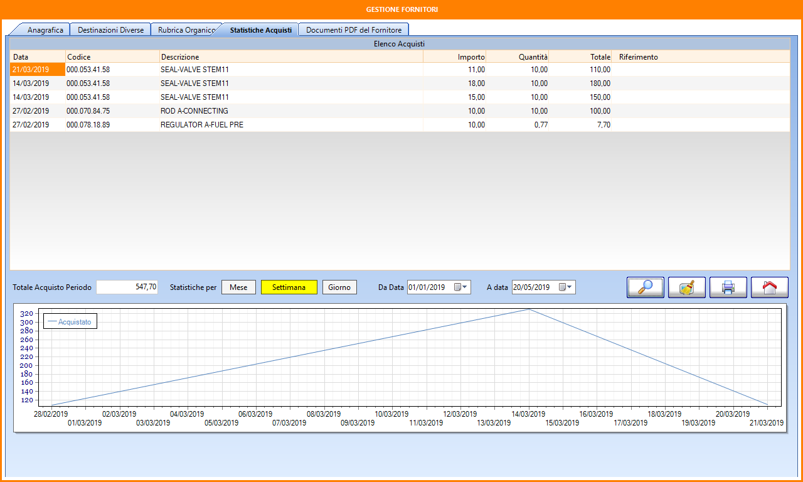Click the broom clear filter button
The image size is (803, 482).
687,287
